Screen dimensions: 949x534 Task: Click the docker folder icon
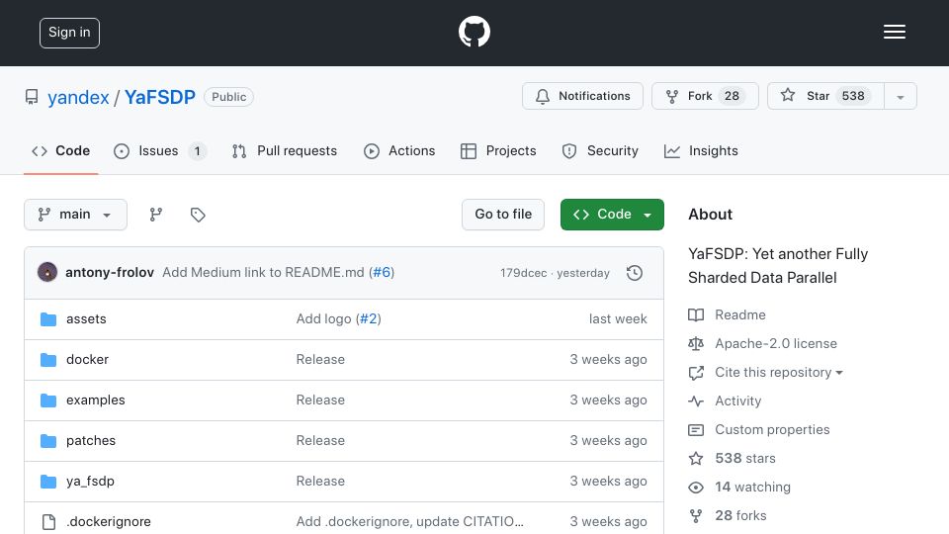coord(48,360)
